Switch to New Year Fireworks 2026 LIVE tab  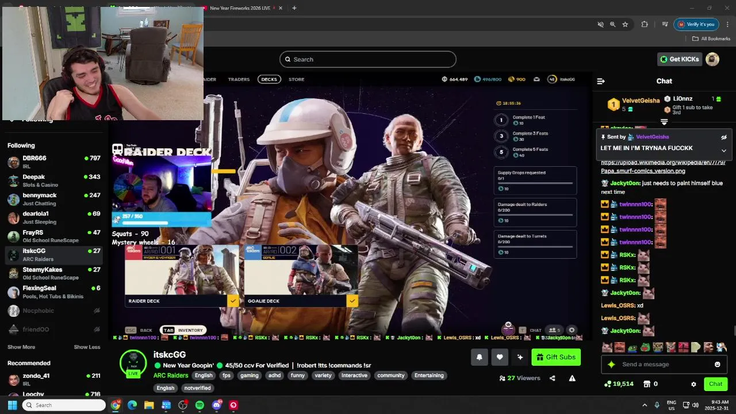pyautogui.click(x=241, y=8)
